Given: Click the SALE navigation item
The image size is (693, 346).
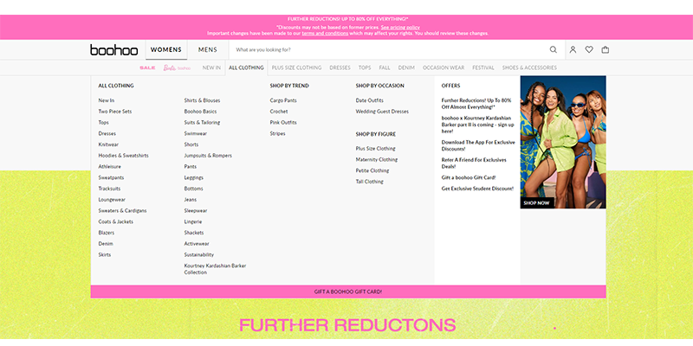Looking at the screenshot, I should (x=147, y=67).
